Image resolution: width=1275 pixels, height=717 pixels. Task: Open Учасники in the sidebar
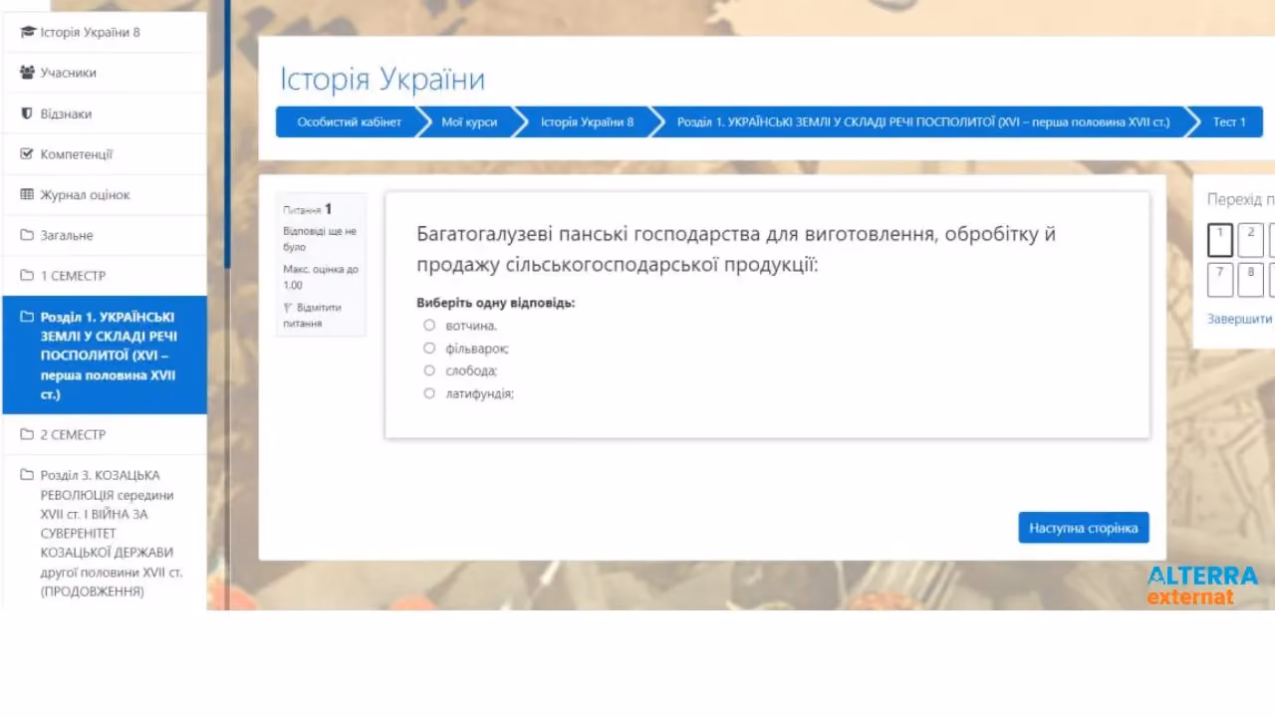click(105, 73)
